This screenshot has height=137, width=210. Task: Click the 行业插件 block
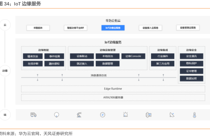[x=163, y=56]
